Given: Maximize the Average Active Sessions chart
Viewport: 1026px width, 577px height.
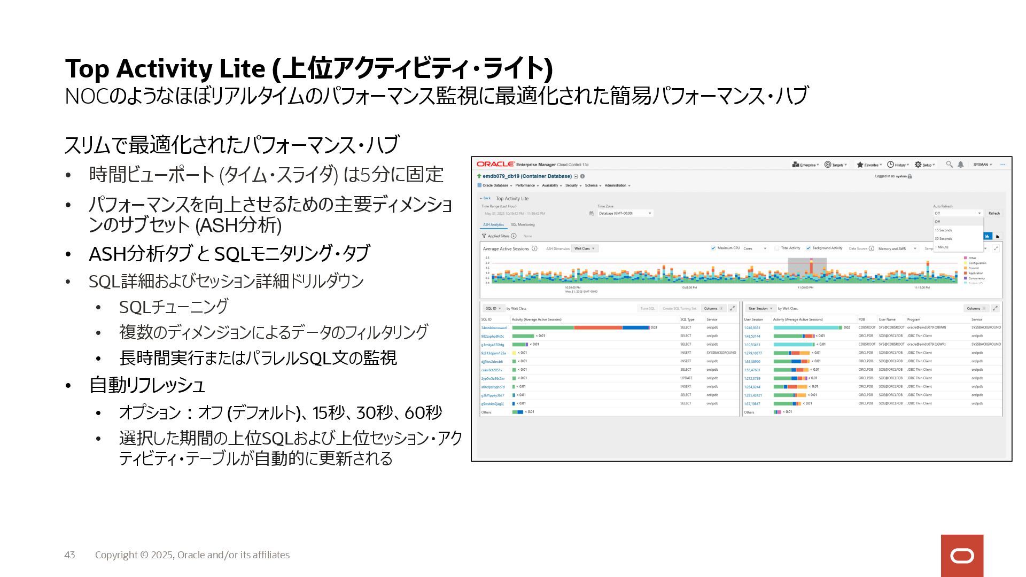Looking at the screenshot, I should coord(996,248).
